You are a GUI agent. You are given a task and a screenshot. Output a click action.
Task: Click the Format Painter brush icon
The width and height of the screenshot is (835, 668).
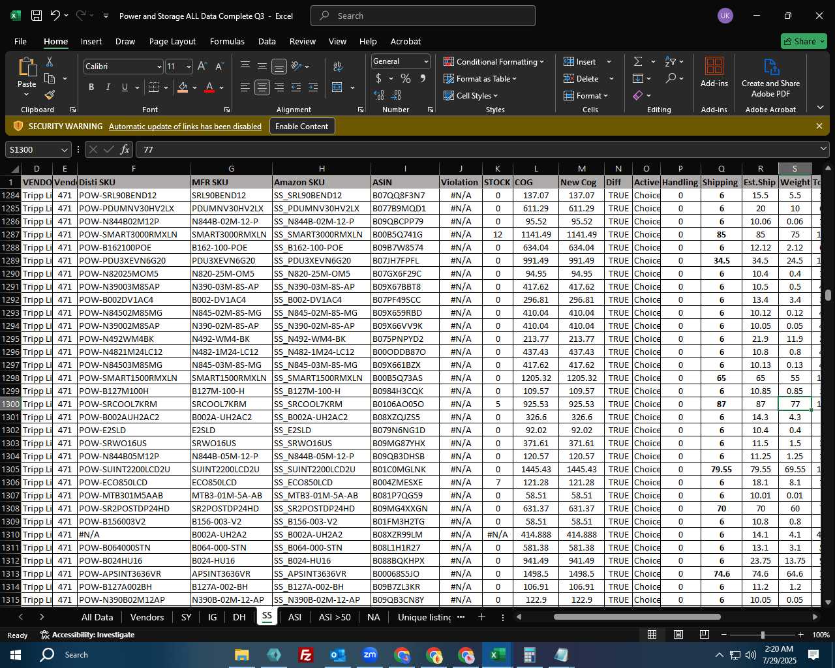[50, 95]
